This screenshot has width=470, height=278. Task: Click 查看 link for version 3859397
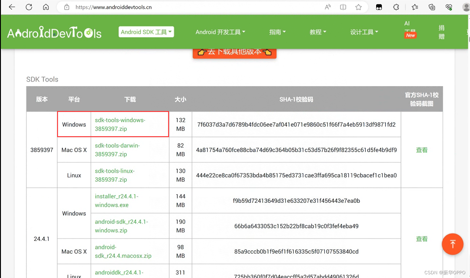(x=422, y=150)
